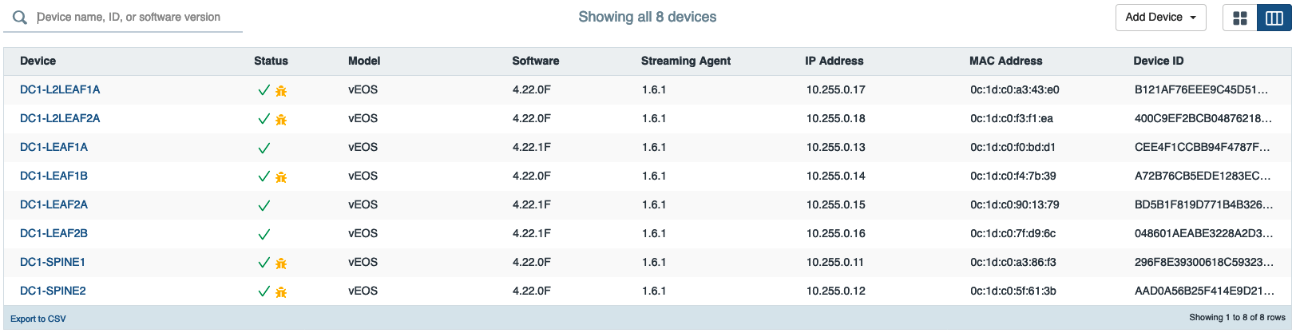This screenshot has height=333, width=1296.
Task: Click the bug alert icon for DC1-SPINE2
Action: (281, 292)
